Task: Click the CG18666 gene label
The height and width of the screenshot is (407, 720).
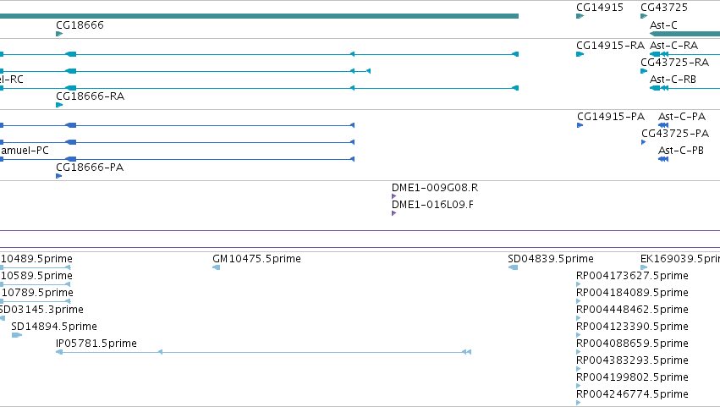Action: pos(80,25)
